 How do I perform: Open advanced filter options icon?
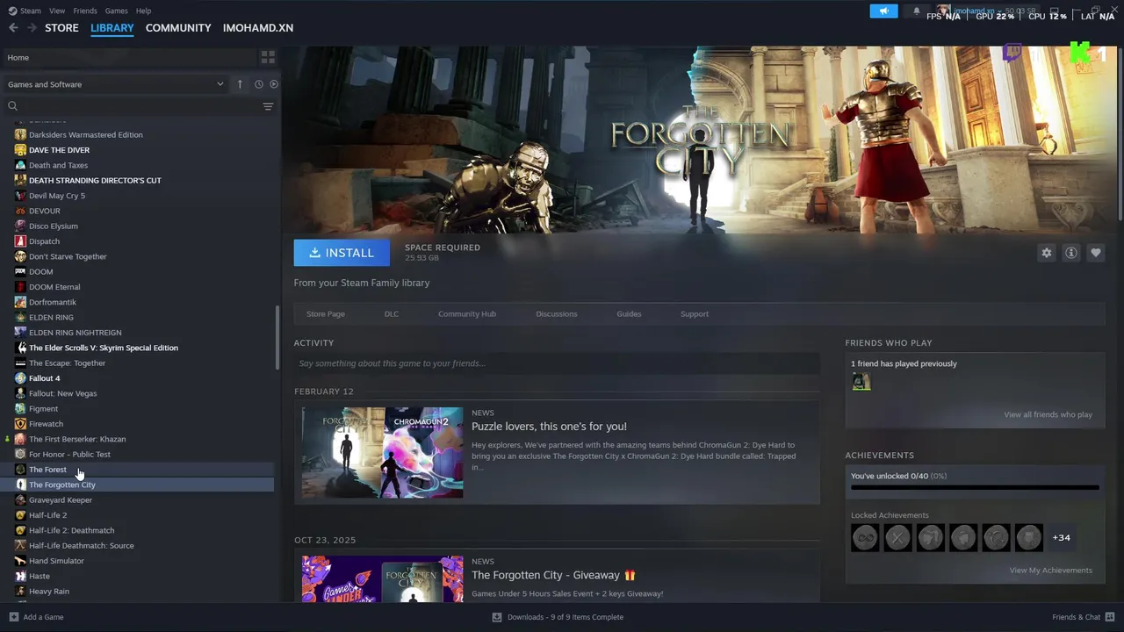[268, 106]
